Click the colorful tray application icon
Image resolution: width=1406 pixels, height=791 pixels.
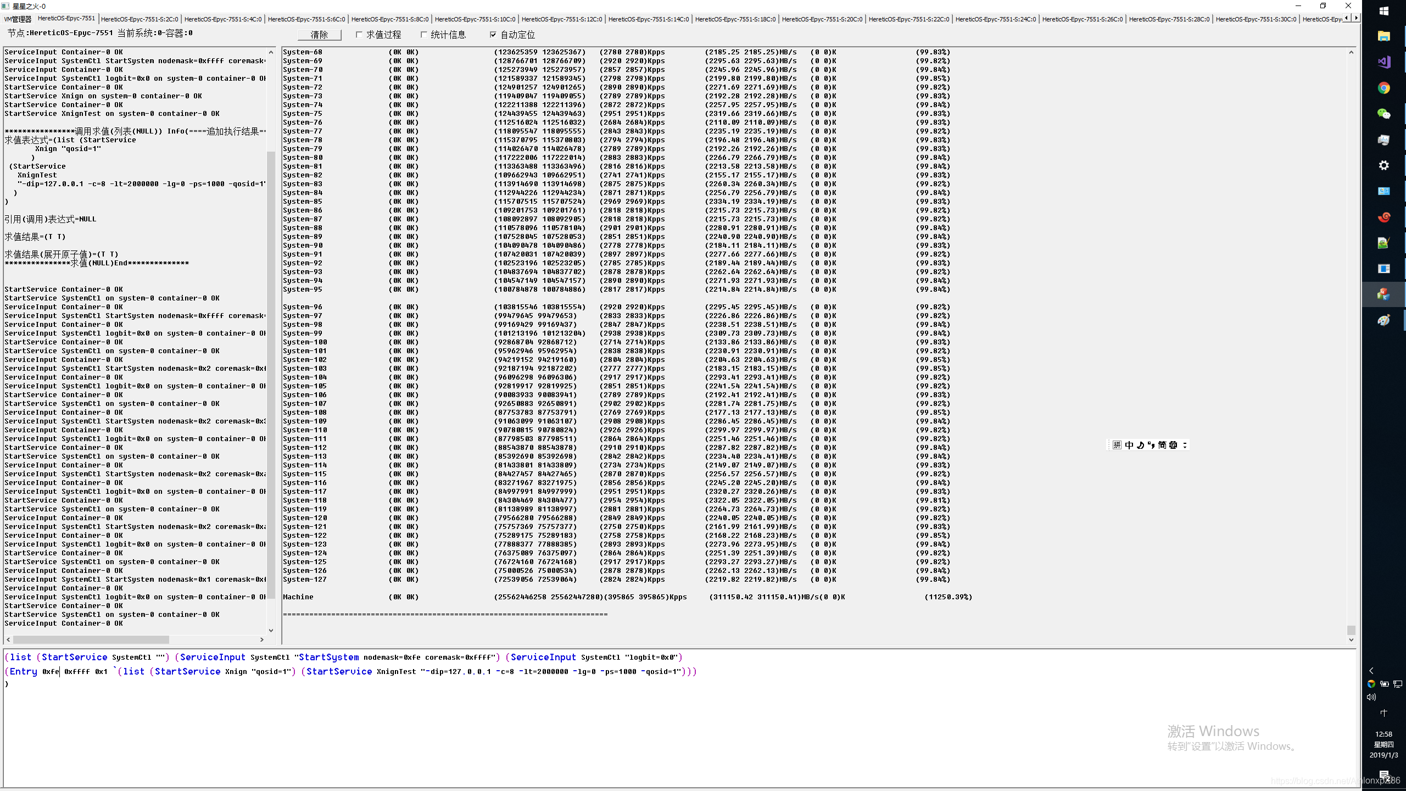(x=1371, y=684)
